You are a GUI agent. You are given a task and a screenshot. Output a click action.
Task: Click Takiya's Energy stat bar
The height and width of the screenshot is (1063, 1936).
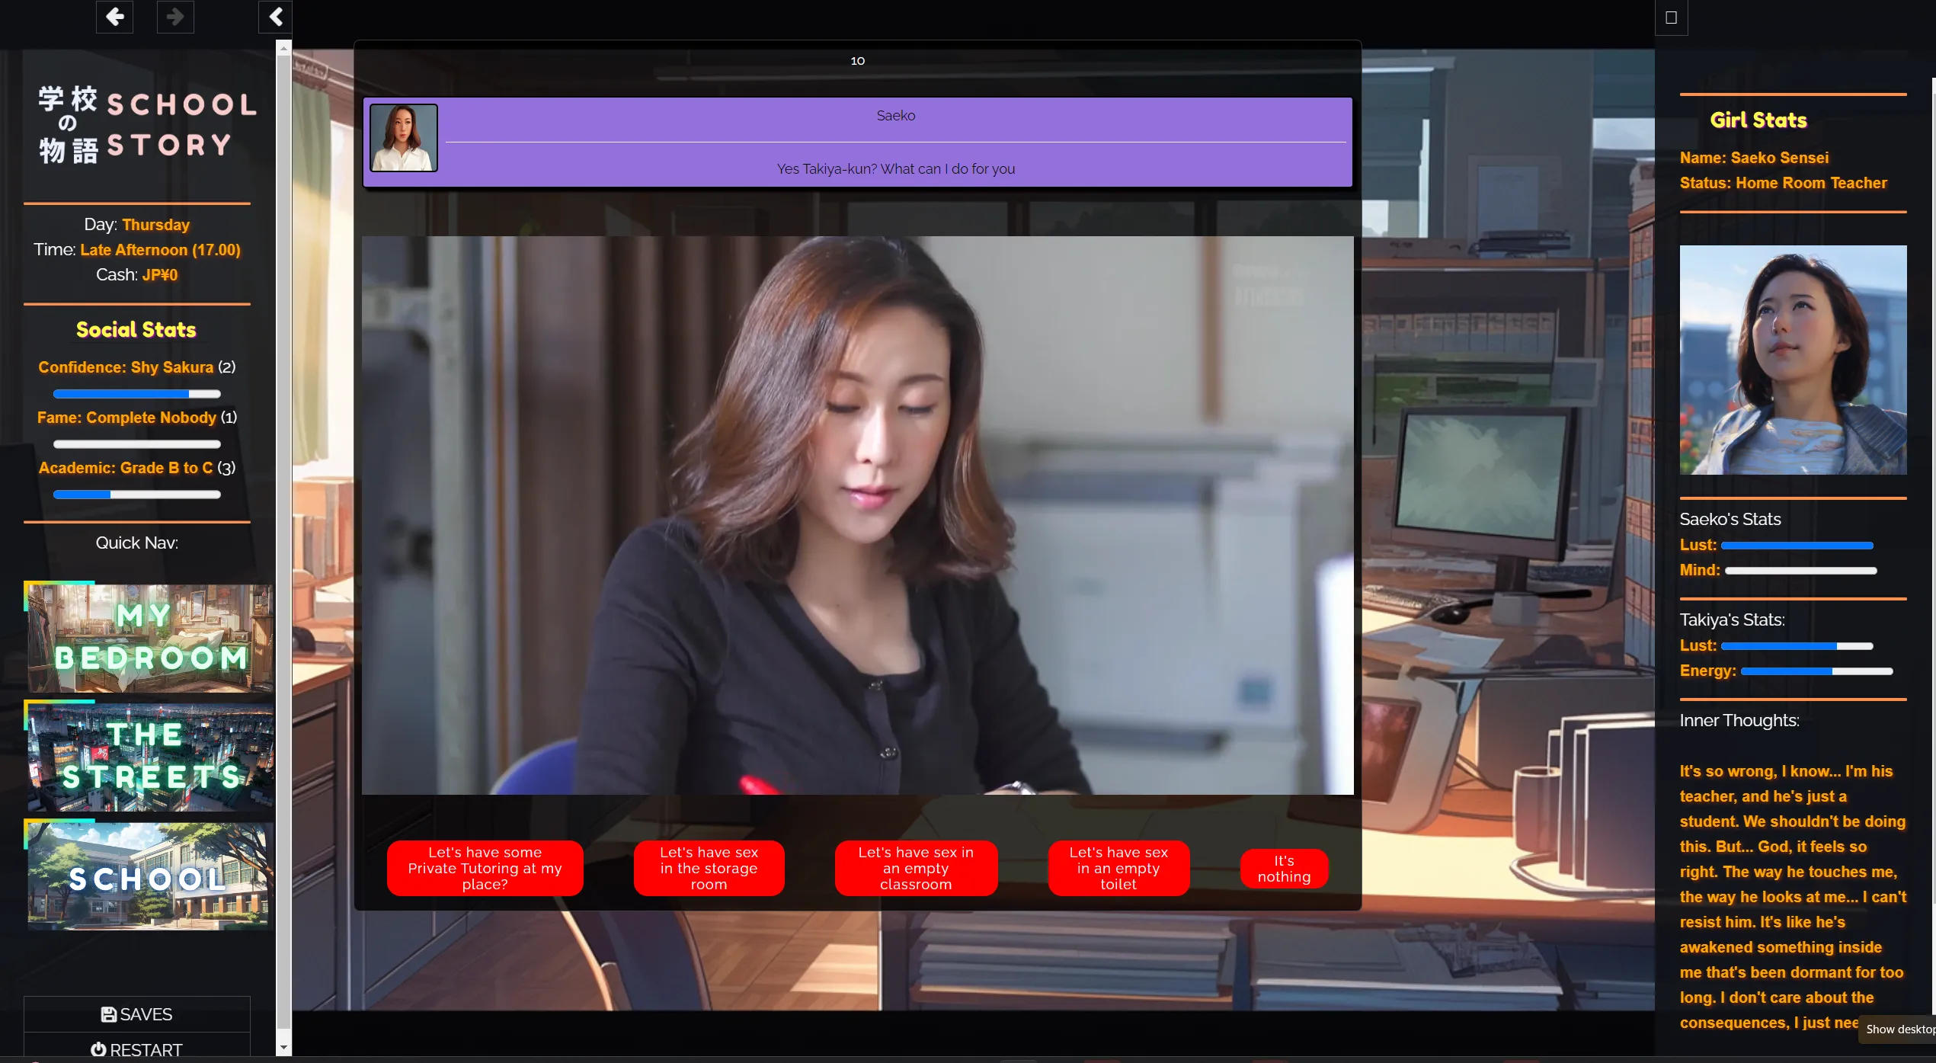1816,671
